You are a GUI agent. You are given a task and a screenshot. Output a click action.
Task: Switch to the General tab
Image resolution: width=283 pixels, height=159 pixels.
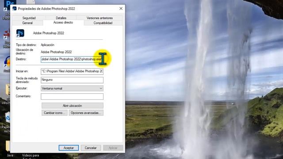click(27, 23)
